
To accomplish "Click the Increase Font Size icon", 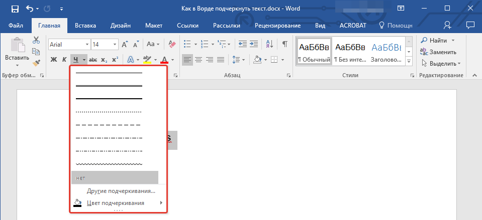I will click(x=125, y=44).
